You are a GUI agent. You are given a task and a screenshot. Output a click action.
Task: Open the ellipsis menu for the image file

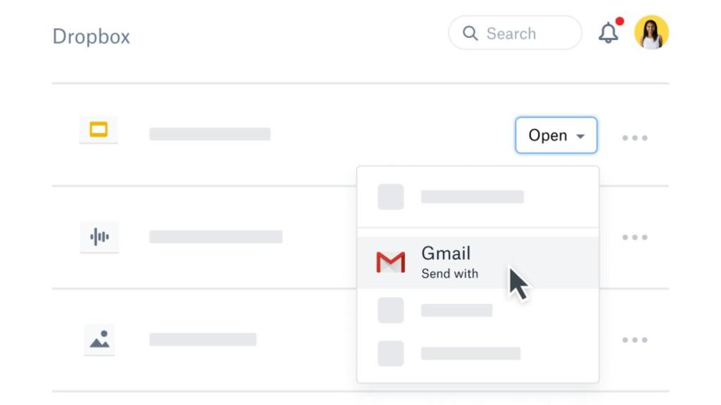pos(634,339)
